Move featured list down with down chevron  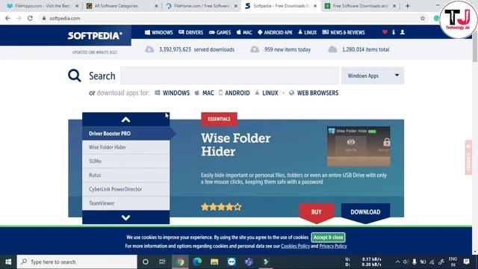click(126, 217)
